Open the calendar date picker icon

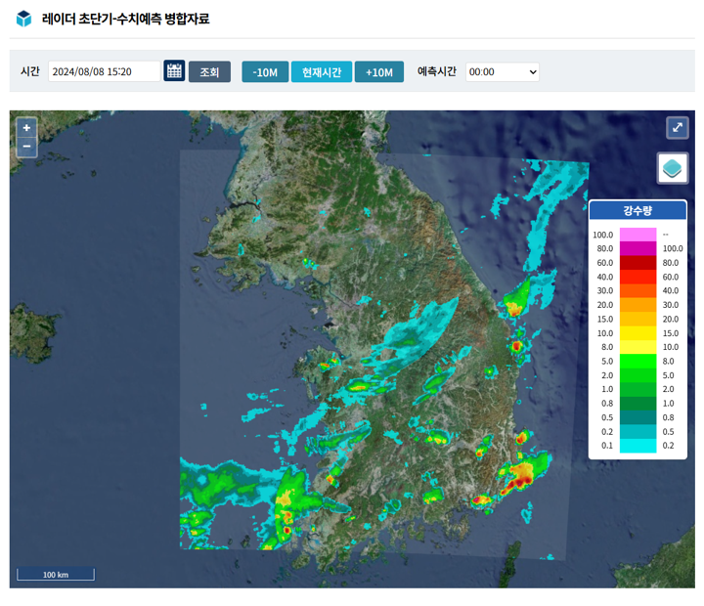(174, 71)
